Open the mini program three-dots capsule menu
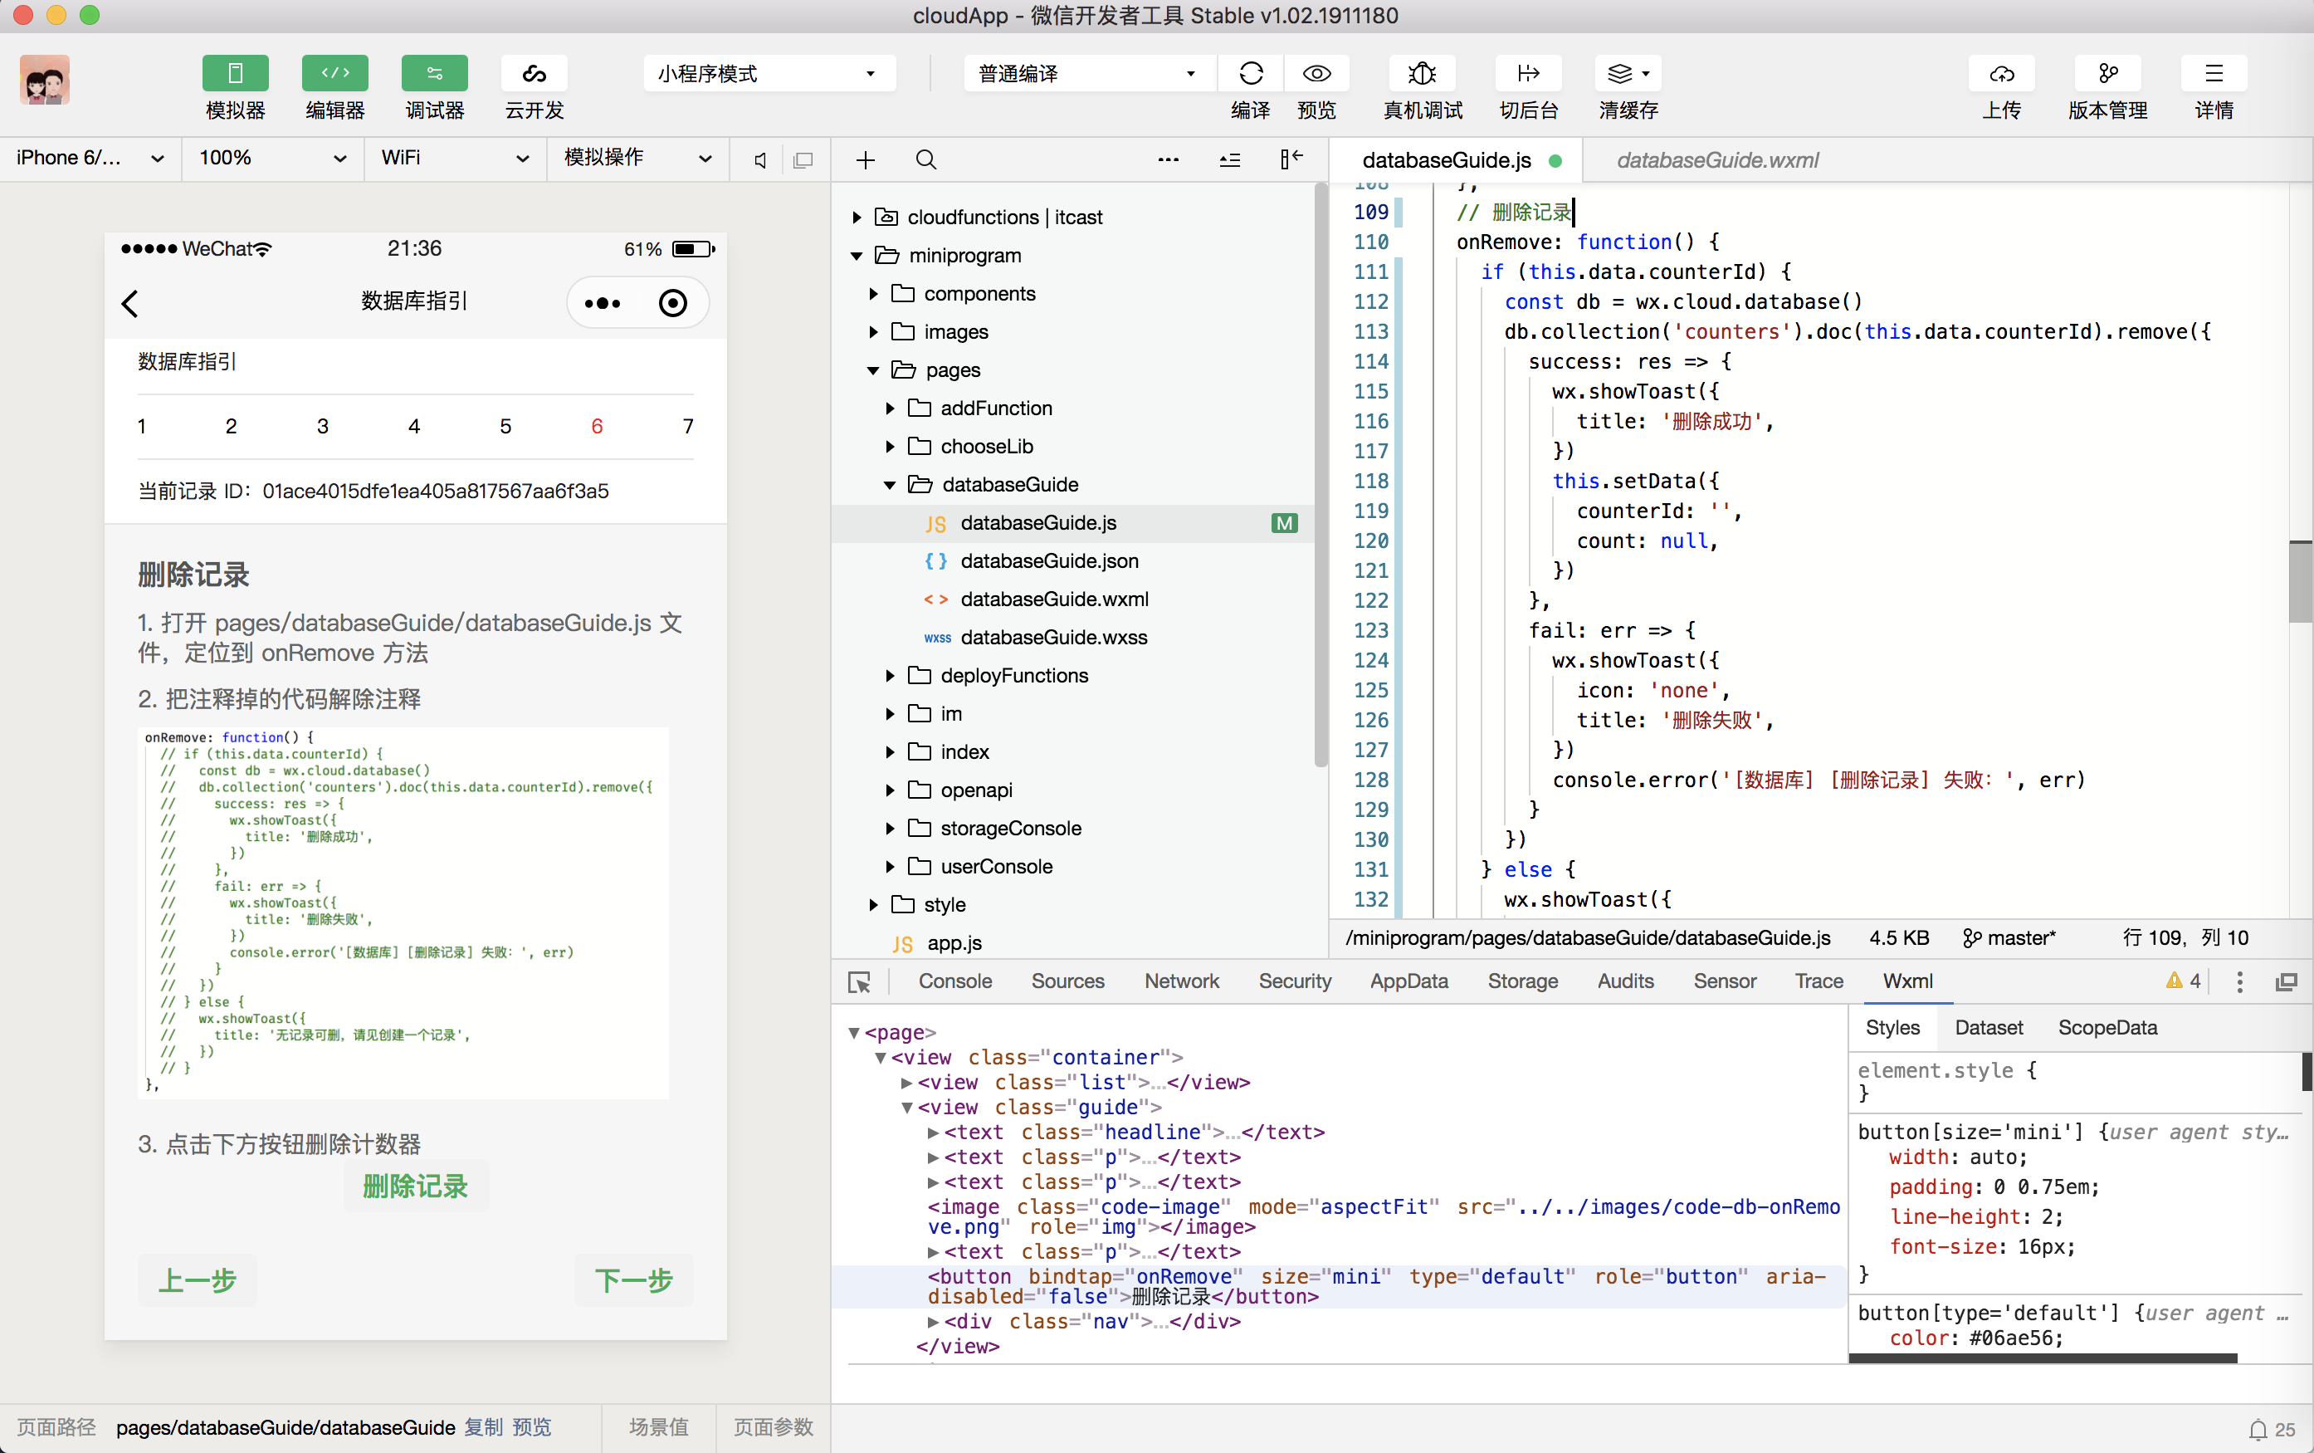The height and width of the screenshot is (1453, 2314). coord(603,304)
